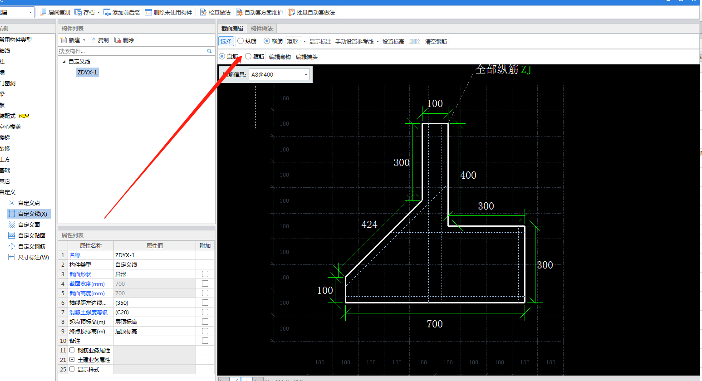The width and height of the screenshot is (702, 381).
Task: Click the 700 width dimension label
Action: [x=435, y=324]
